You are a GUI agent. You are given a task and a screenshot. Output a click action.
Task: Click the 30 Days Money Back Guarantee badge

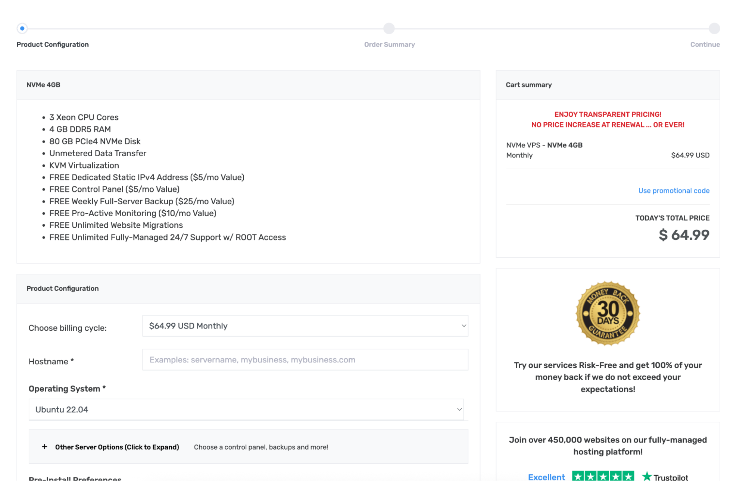pos(608,313)
